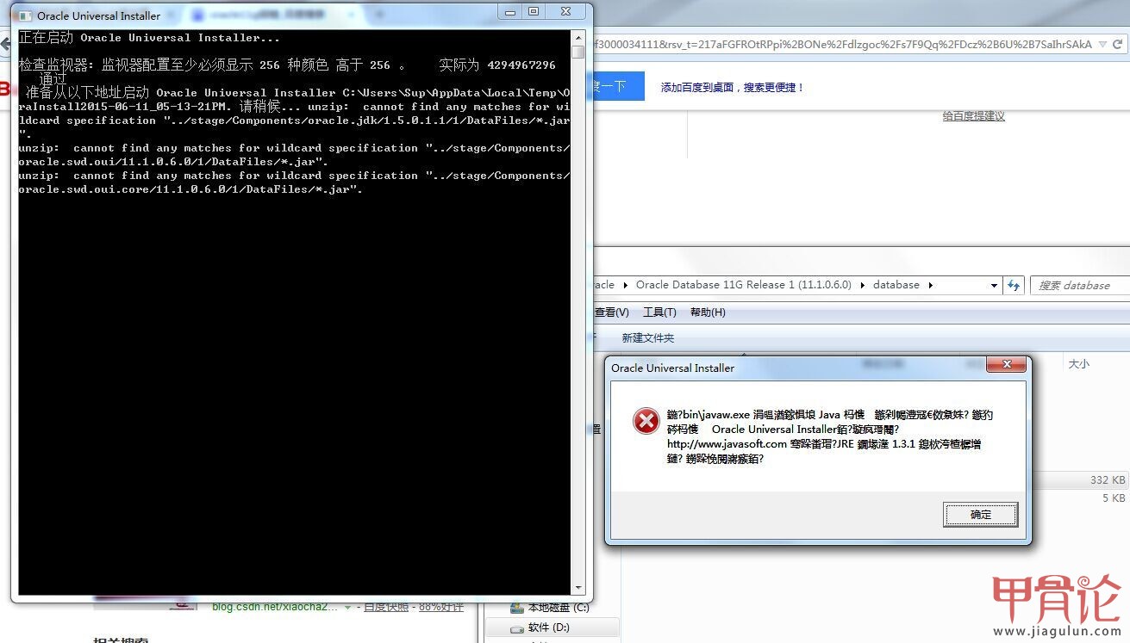Screen dimensions: 1130x643
Task: Click 新建文件夹 in Explorer toolbar
Action: [x=648, y=338]
